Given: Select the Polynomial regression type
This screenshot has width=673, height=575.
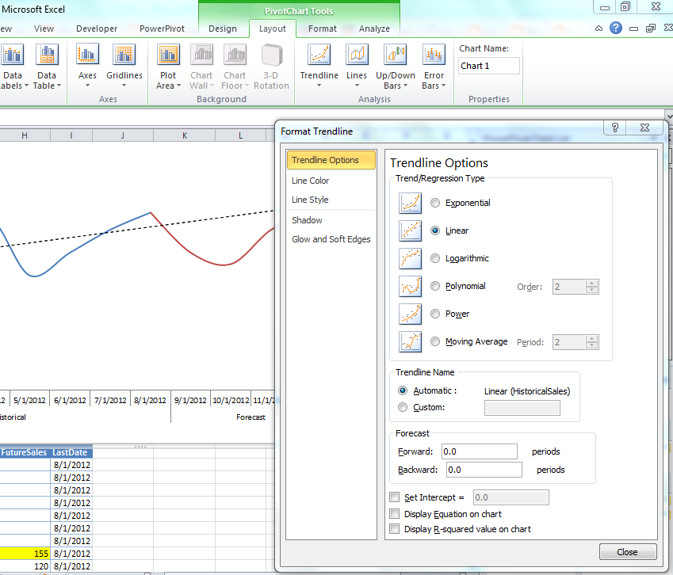Looking at the screenshot, I should coord(434,286).
